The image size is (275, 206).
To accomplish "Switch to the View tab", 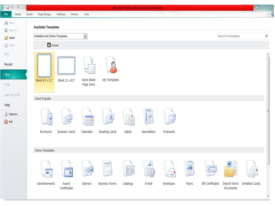I will (x=87, y=14).
